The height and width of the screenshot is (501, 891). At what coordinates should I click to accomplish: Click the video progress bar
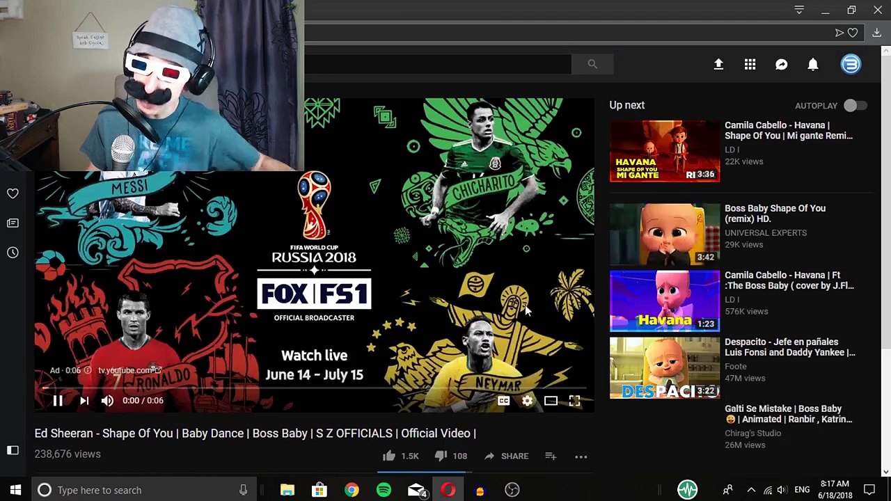point(315,388)
